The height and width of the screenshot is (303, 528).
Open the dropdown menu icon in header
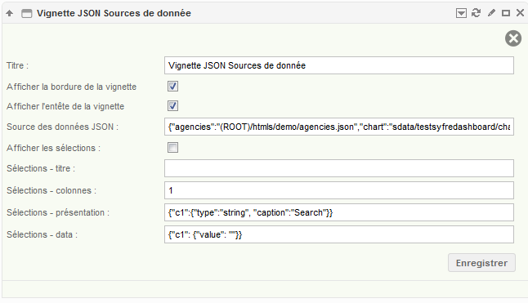tap(461, 13)
